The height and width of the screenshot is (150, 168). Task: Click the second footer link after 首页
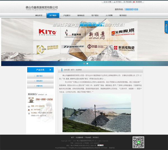80,137
